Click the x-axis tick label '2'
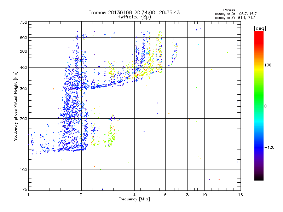 pos(81,195)
